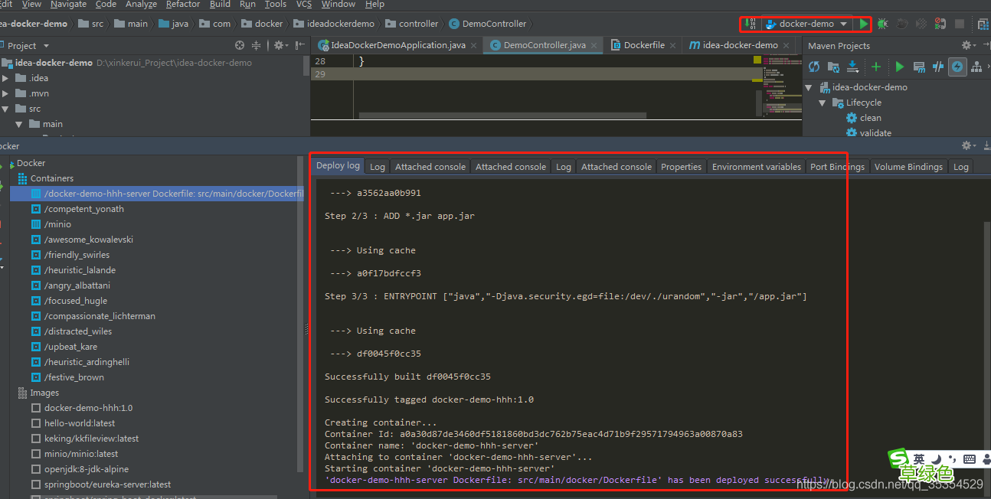Image resolution: width=991 pixels, height=499 pixels.
Task: Open the Navigate menu
Action: [x=68, y=5]
